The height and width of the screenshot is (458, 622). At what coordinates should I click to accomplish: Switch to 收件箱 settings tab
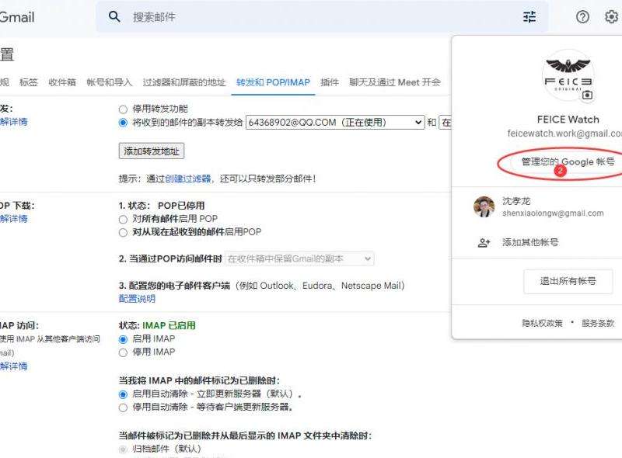62,82
